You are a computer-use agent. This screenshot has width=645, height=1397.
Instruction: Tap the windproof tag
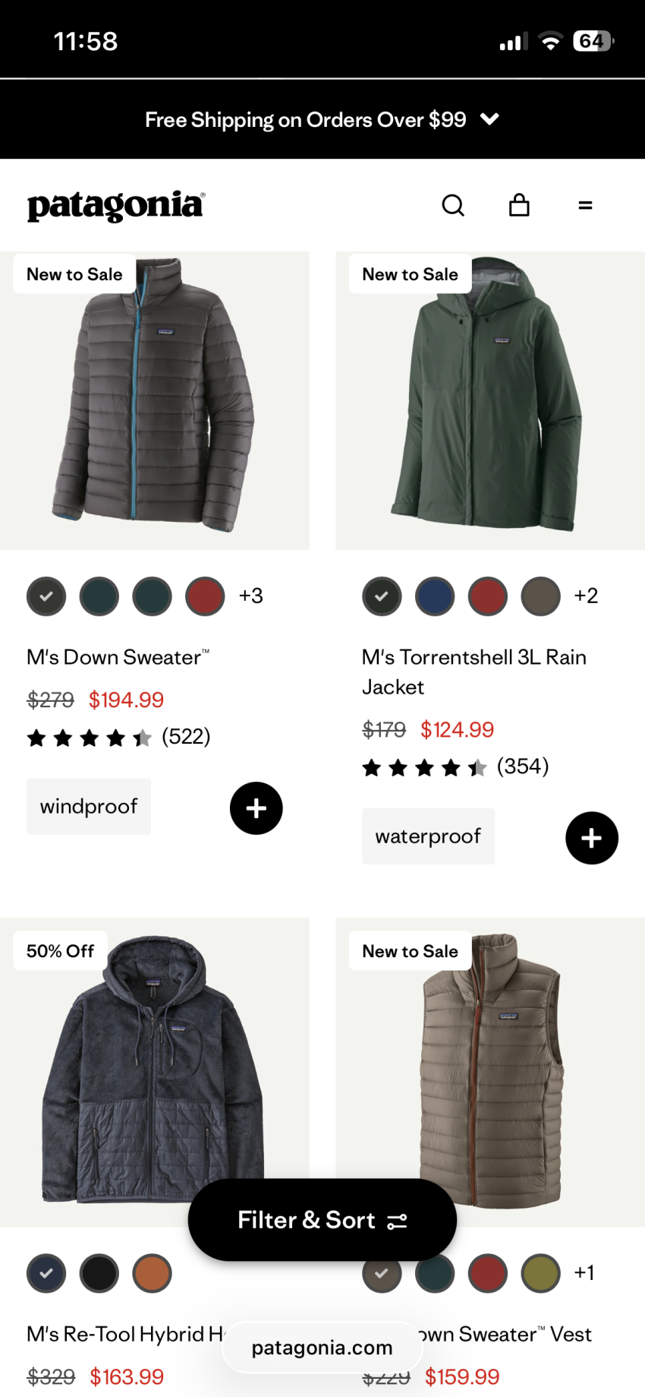[x=89, y=807]
